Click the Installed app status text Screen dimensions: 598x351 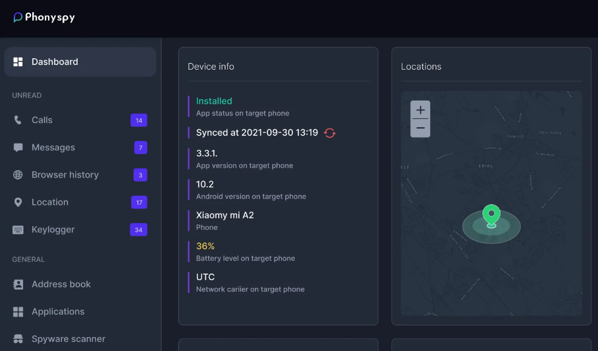[214, 101]
